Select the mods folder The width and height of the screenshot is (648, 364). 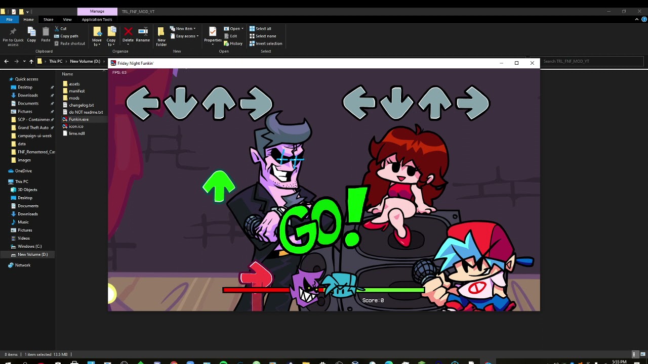74,98
